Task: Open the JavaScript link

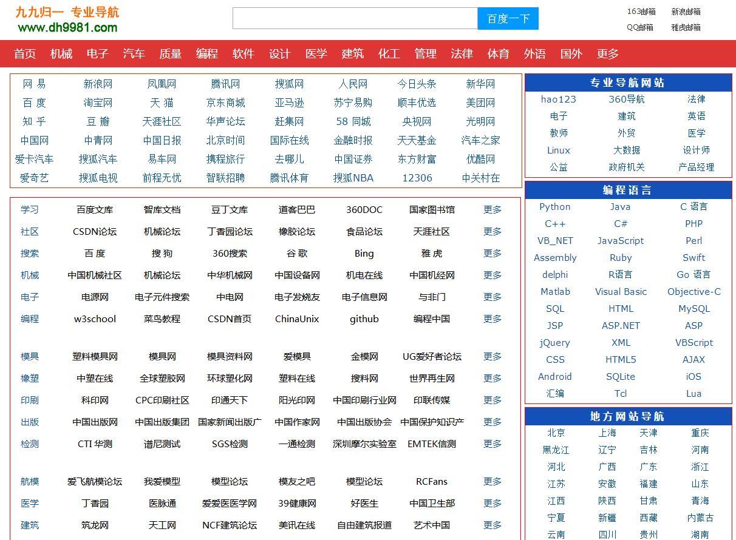Action: (621, 240)
